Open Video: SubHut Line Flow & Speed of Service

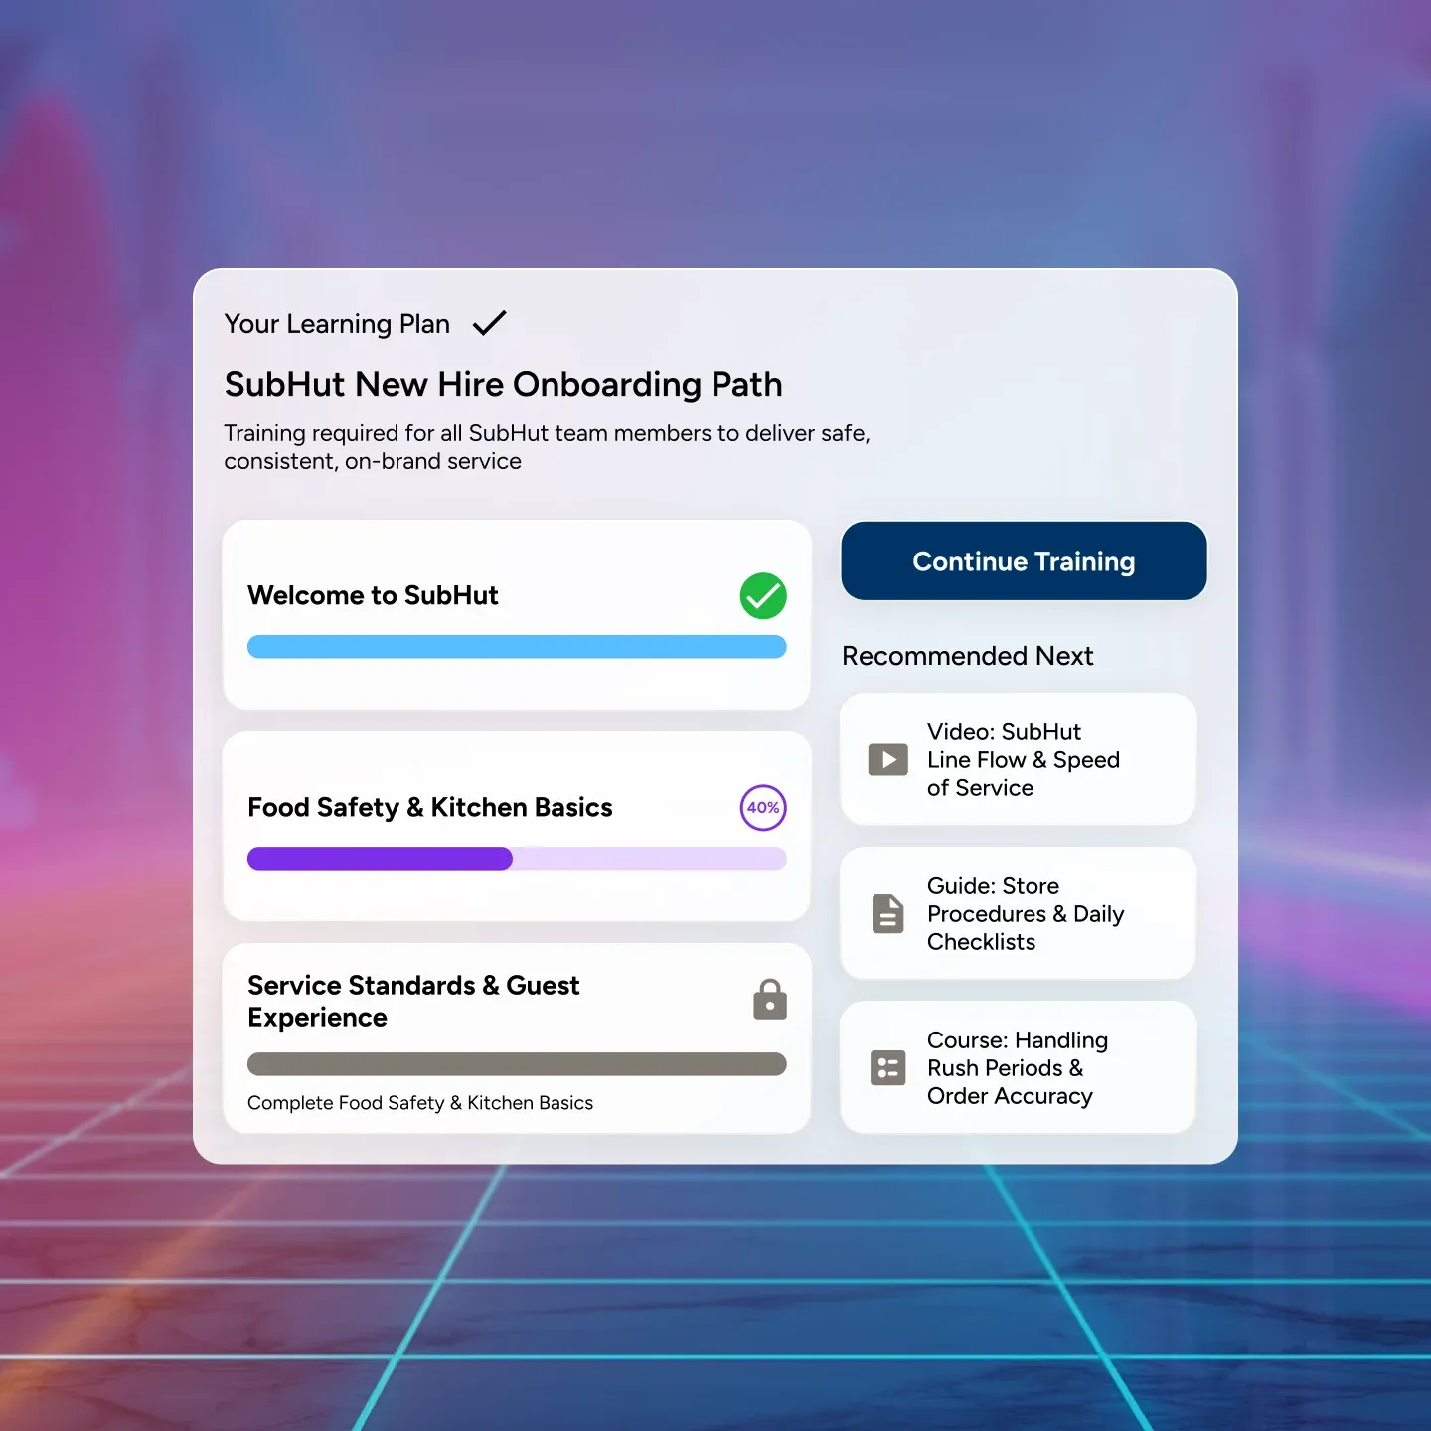point(1023,760)
